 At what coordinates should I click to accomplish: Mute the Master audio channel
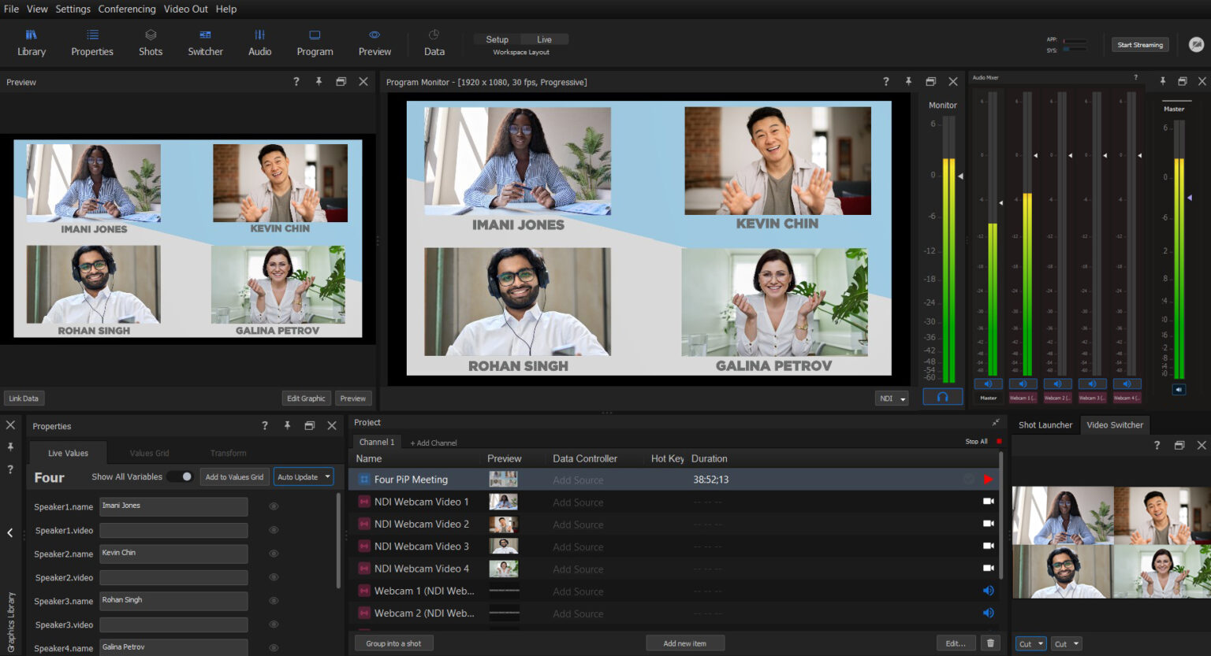point(988,384)
